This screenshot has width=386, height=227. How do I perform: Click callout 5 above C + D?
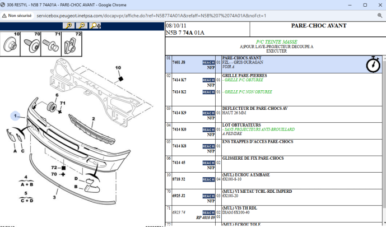tap(26, 193)
